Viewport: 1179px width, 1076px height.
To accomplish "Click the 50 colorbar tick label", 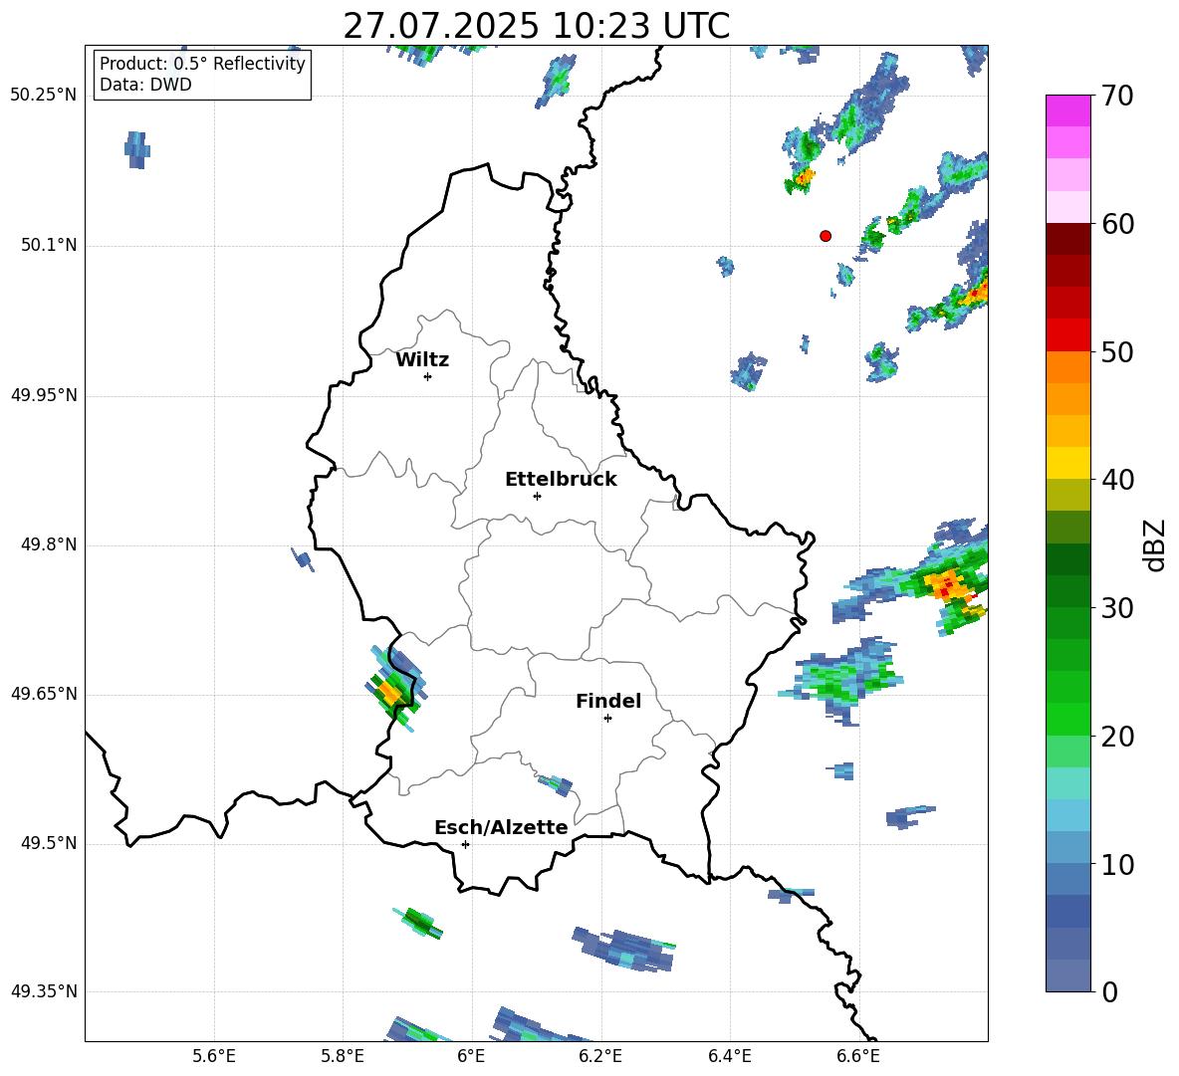I will (x=1117, y=352).
